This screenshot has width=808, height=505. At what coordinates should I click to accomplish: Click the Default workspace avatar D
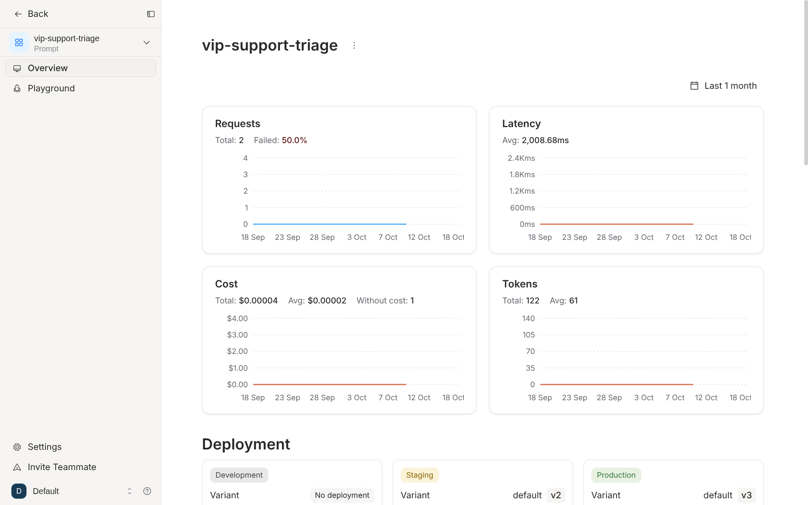(19, 491)
